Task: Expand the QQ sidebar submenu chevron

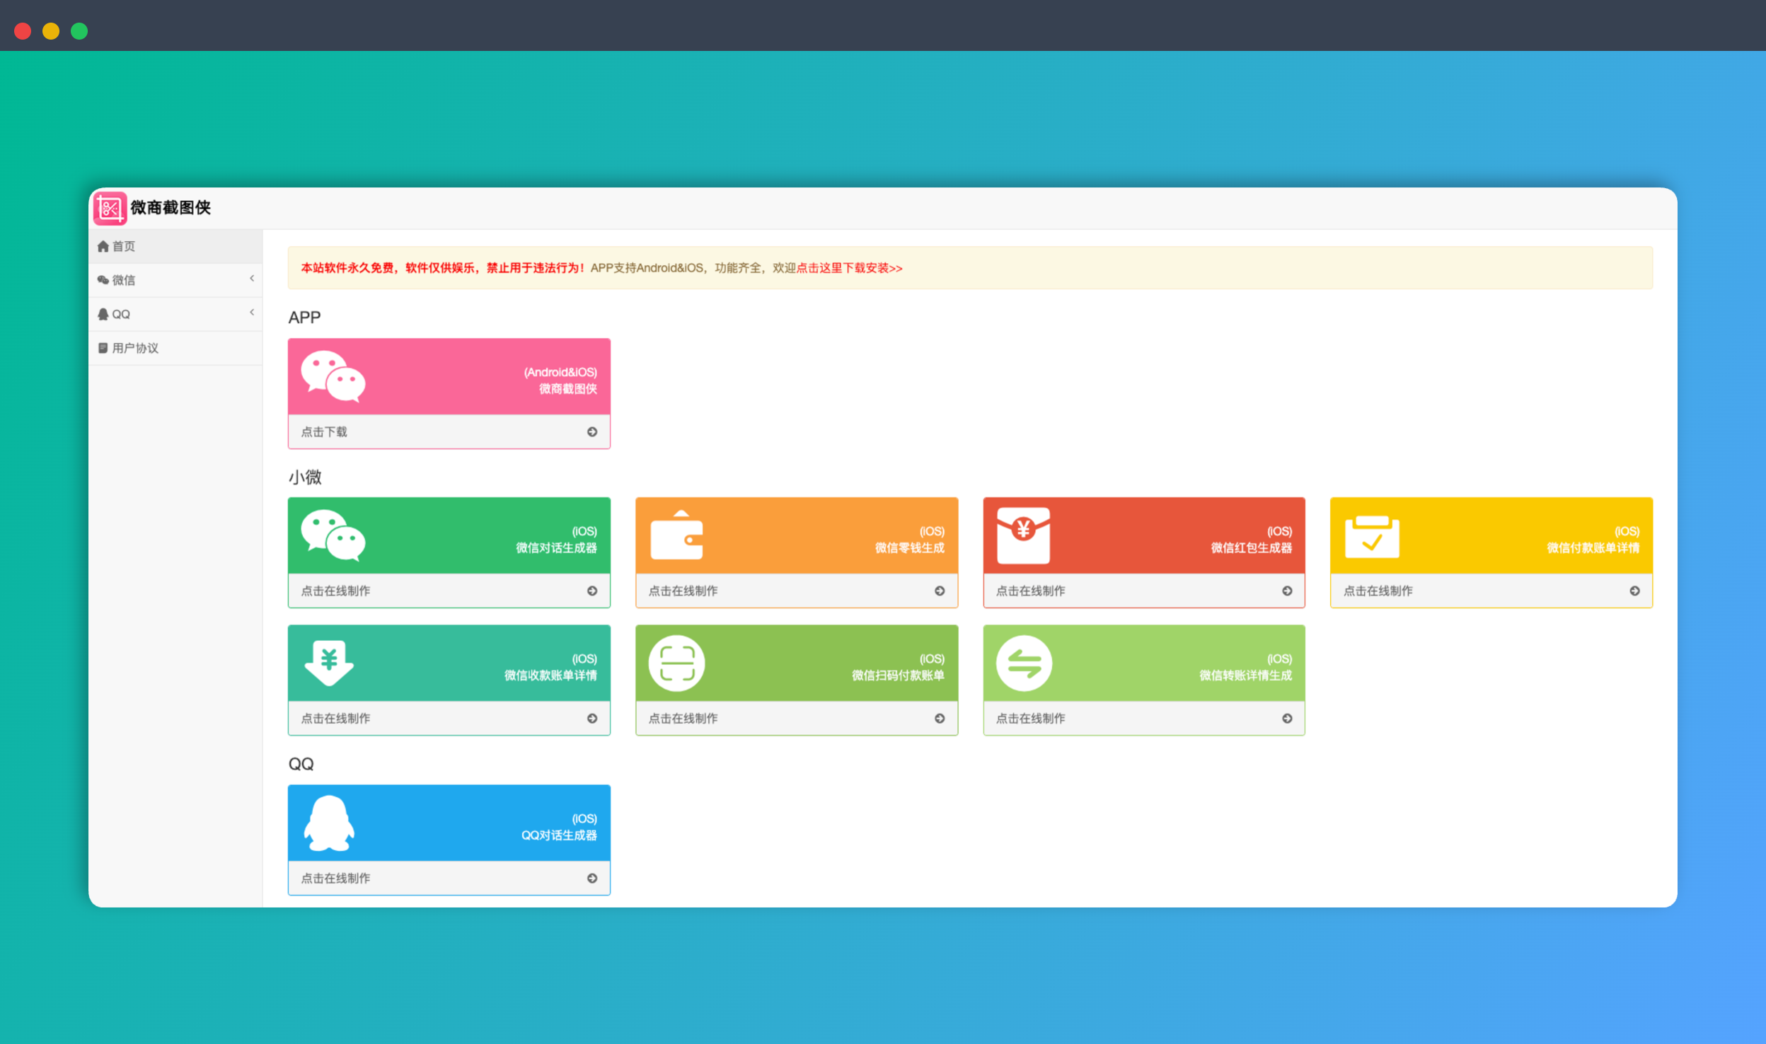Action: 252,313
